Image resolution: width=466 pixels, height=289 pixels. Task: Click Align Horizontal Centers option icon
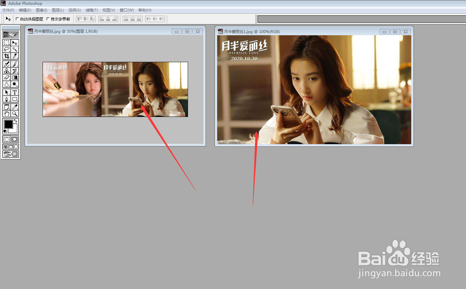pos(108,19)
